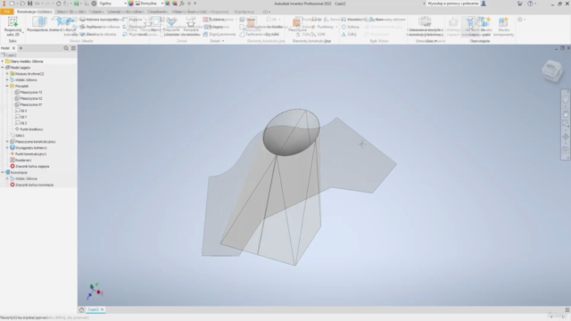571x321 pixels.
Task: Click the search field Wyszukaj w pomocy i poleceniach
Action: click(x=452, y=4)
